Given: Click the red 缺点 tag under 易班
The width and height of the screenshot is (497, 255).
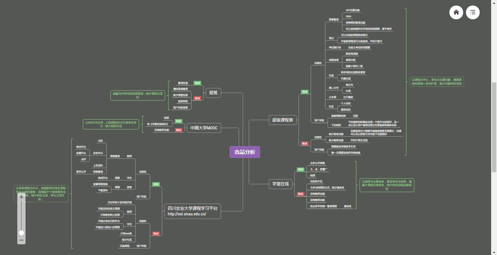Looking at the screenshot, I should pyautogui.click(x=197, y=98).
